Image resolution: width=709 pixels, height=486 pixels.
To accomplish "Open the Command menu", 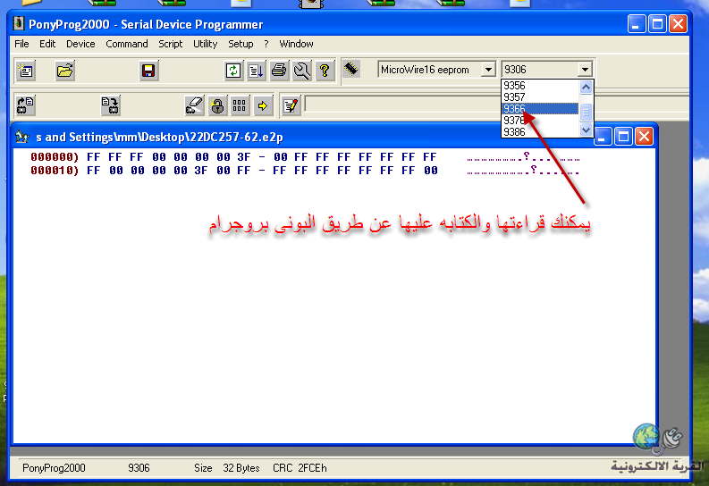I will coord(127,44).
